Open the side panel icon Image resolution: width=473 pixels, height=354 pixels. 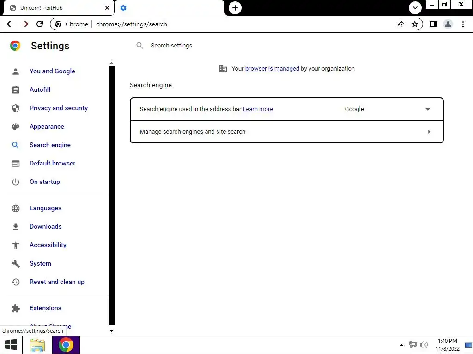coord(433,24)
